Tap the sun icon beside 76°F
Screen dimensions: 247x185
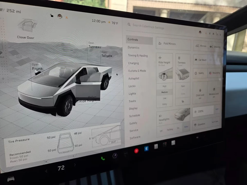(x=109, y=22)
